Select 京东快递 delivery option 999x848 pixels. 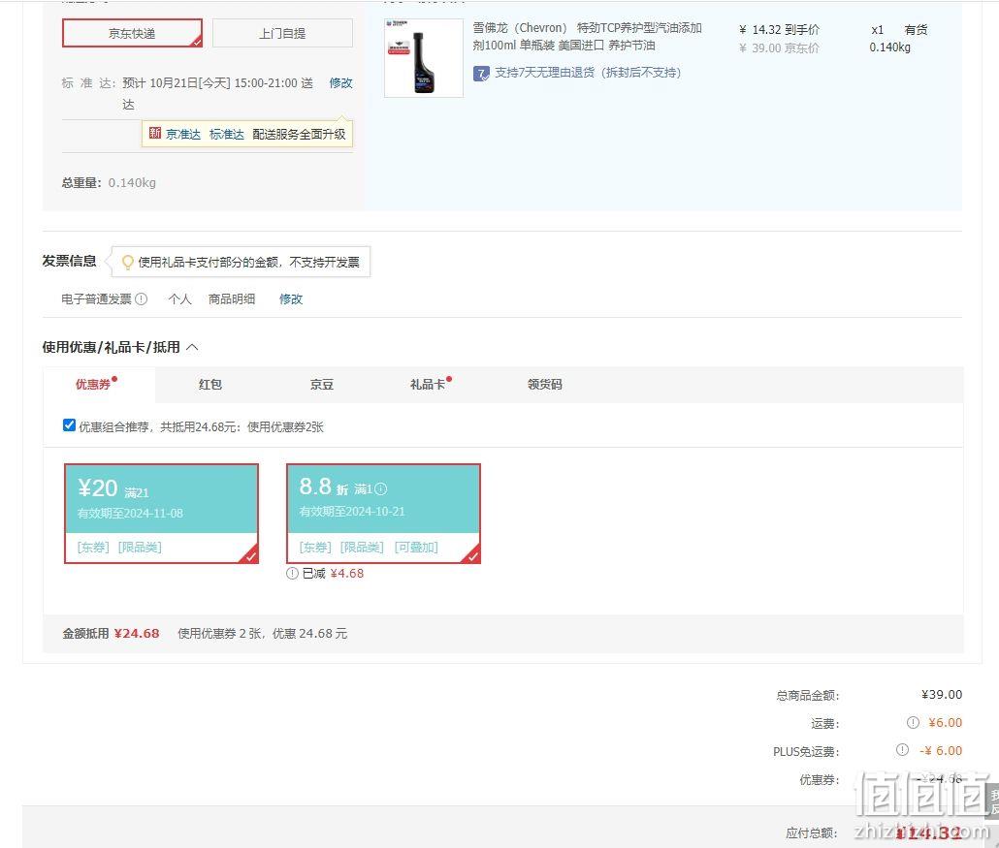click(132, 33)
